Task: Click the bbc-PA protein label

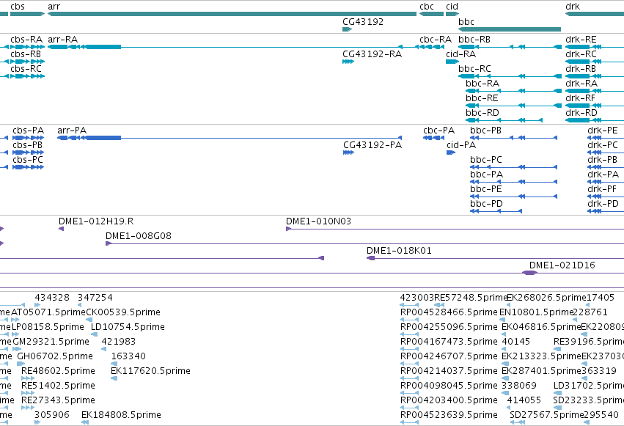Action: coord(486,175)
